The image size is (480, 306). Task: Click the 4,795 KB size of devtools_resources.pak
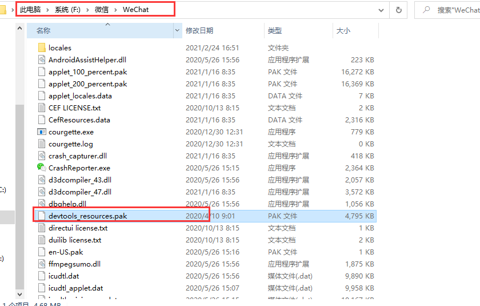pyautogui.click(x=359, y=216)
